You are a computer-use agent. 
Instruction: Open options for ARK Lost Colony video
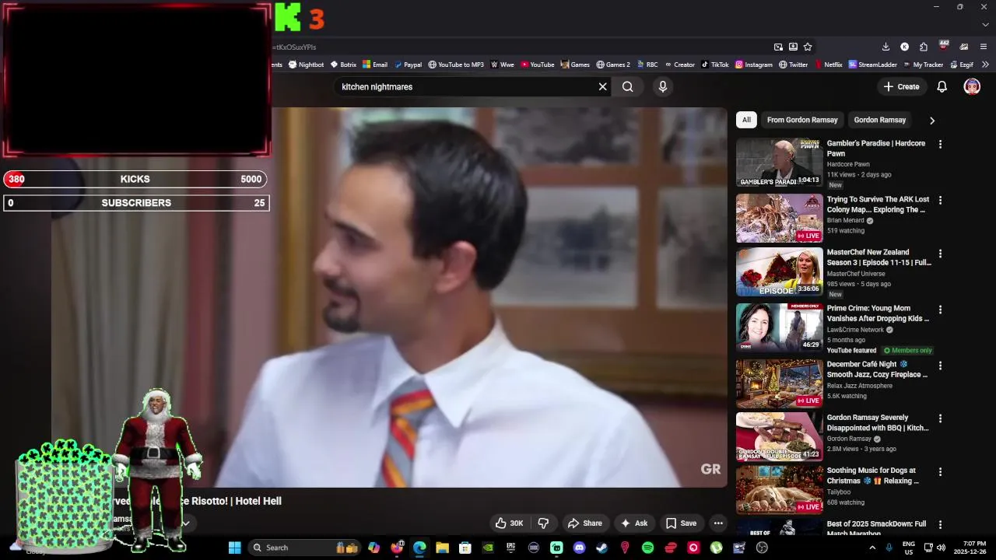[940, 201]
